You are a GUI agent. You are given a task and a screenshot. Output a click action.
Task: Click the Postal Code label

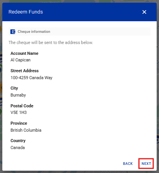22,106
